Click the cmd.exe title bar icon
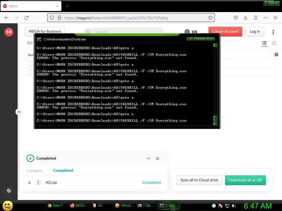Screen dimensions: 282x211 (39, 40)
